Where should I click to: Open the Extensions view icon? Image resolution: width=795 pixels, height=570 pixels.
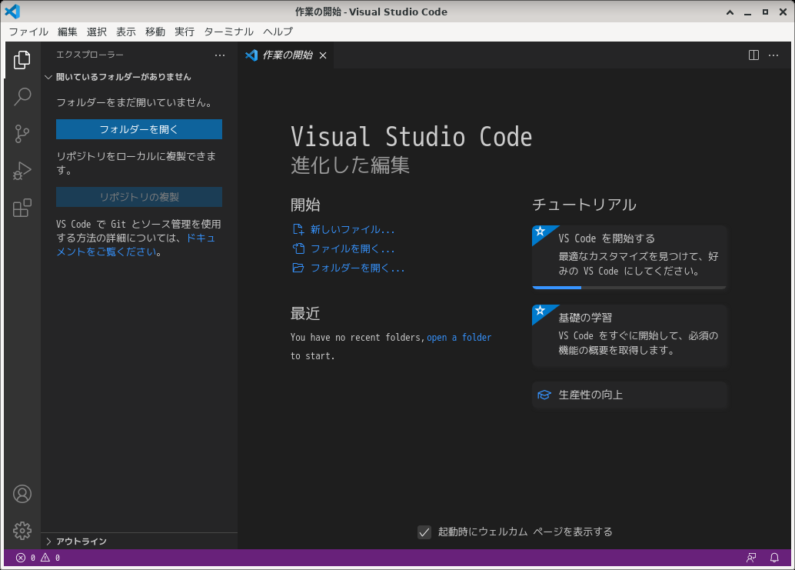pyautogui.click(x=22, y=208)
